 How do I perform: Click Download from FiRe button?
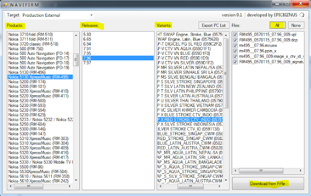[x=268, y=184]
